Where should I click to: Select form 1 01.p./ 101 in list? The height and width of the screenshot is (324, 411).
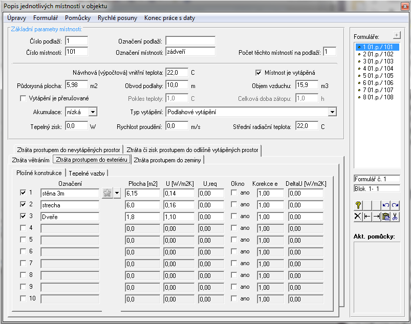[x=378, y=47]
